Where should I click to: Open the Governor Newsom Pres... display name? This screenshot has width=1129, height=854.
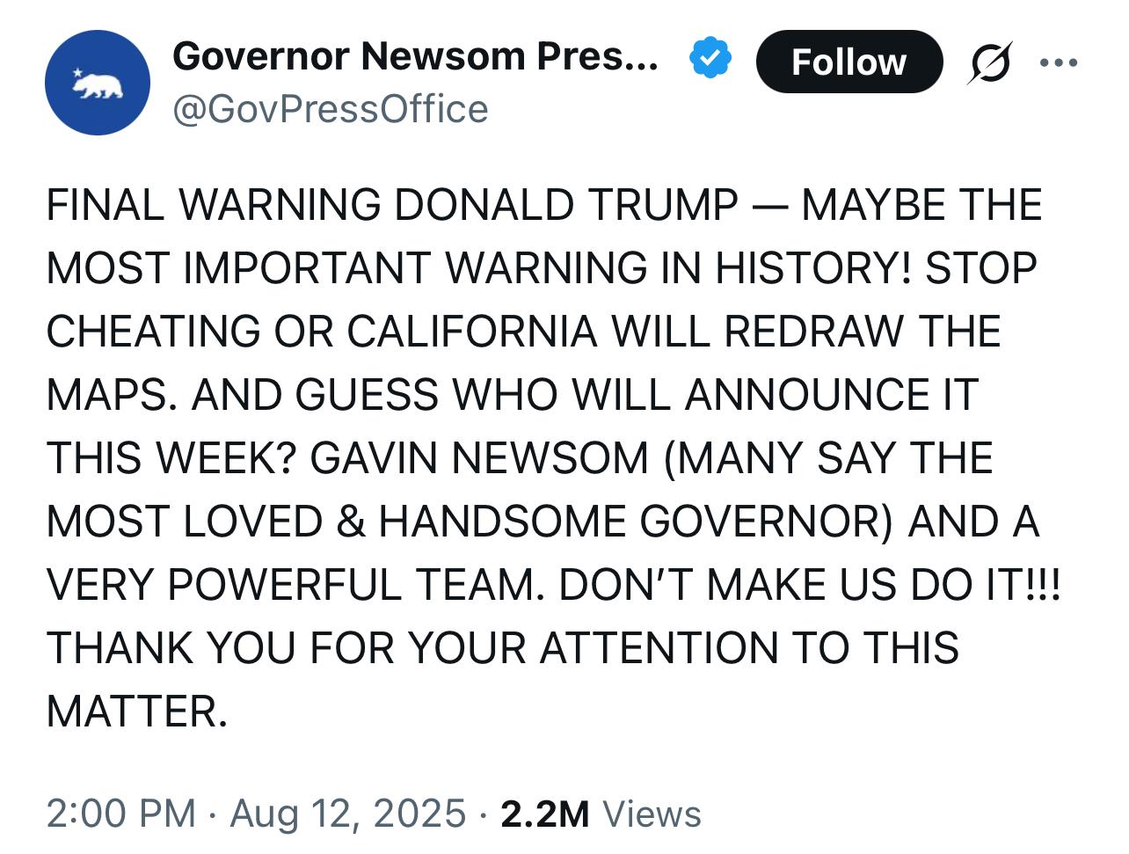coord(414,56)
